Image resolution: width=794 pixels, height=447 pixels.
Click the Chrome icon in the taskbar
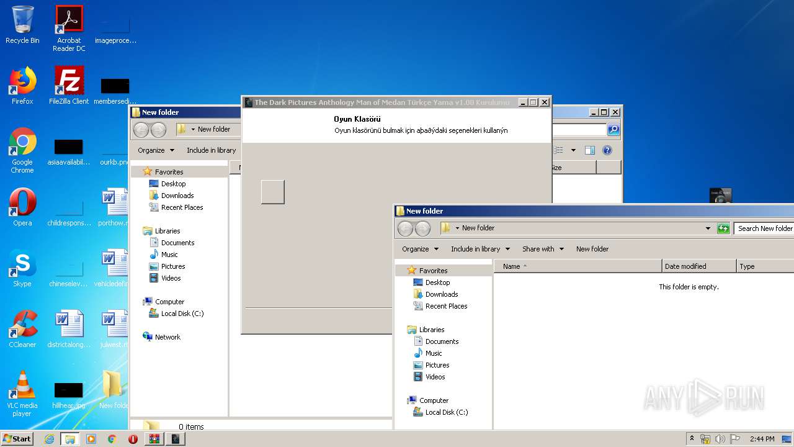112,439
